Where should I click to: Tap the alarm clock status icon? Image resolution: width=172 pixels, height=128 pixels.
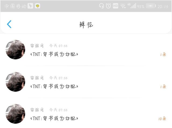108,6
